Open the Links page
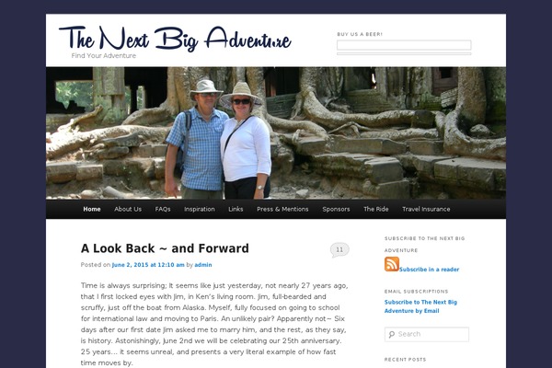This screenshot has width=552, height=368. coord(236,209)
